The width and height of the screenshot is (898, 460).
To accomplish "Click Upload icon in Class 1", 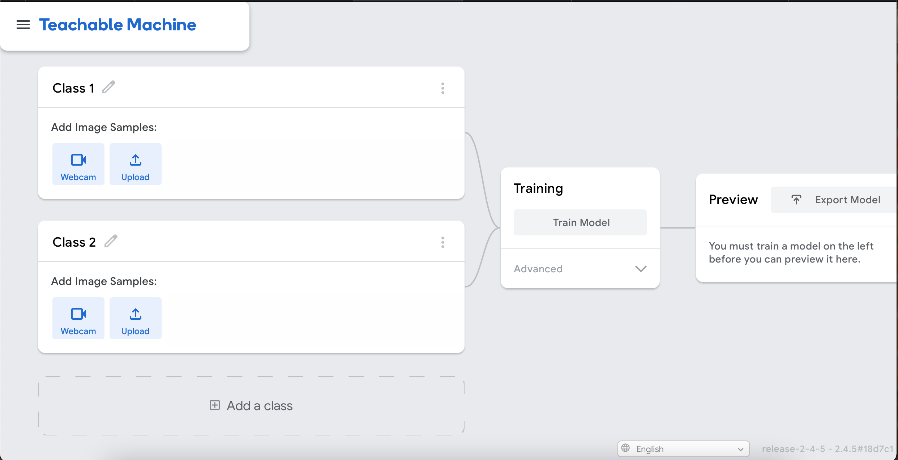I will pyautogui.click(x=136, y=160).
